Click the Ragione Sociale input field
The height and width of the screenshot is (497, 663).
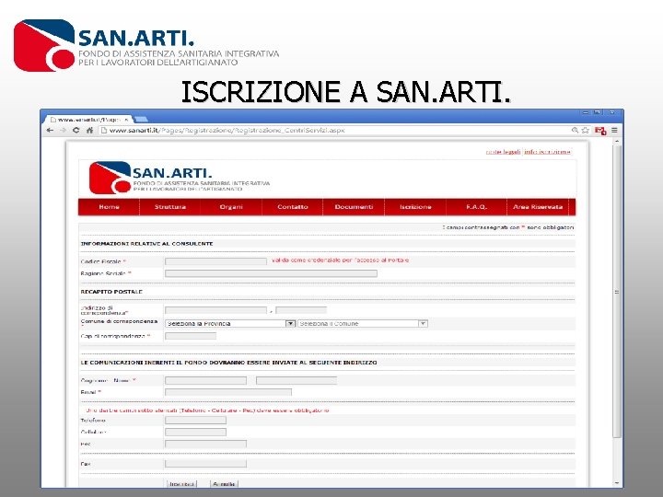point(271,273)
